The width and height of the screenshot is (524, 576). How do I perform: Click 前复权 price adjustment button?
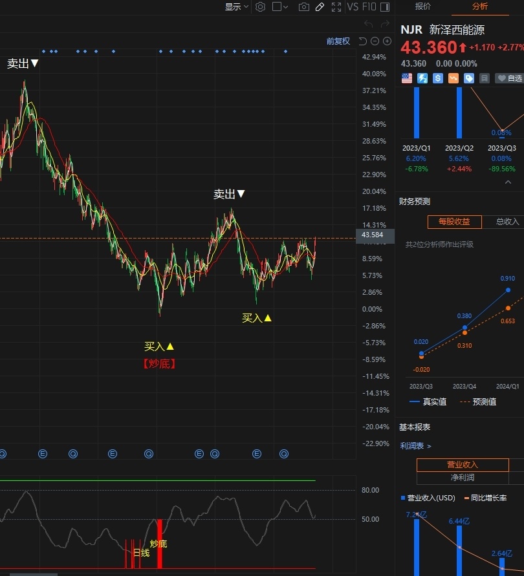[338, 41]
